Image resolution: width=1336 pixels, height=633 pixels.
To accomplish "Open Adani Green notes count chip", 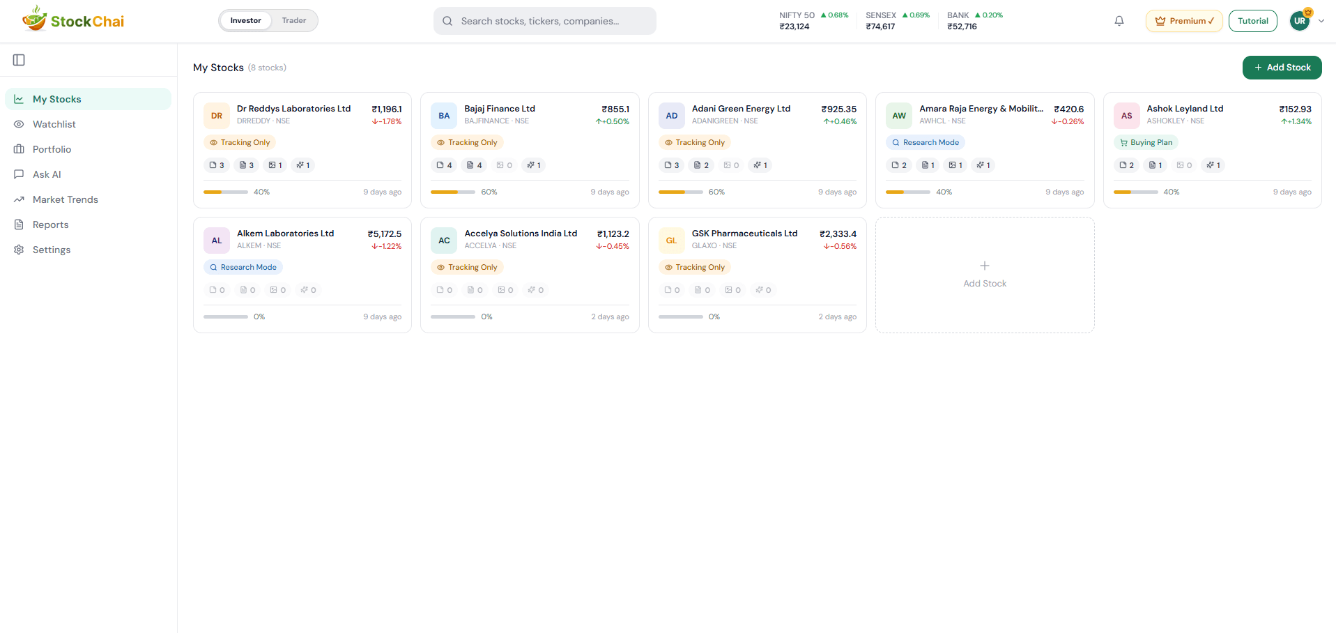I will click(x=672, y=165).
